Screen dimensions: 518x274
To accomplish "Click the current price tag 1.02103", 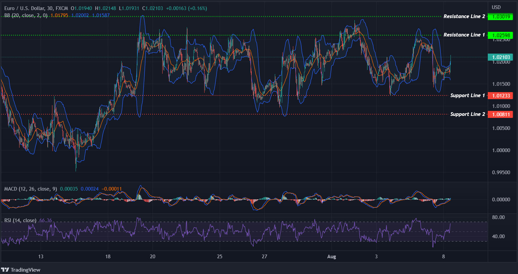I will tap(501, 57).
